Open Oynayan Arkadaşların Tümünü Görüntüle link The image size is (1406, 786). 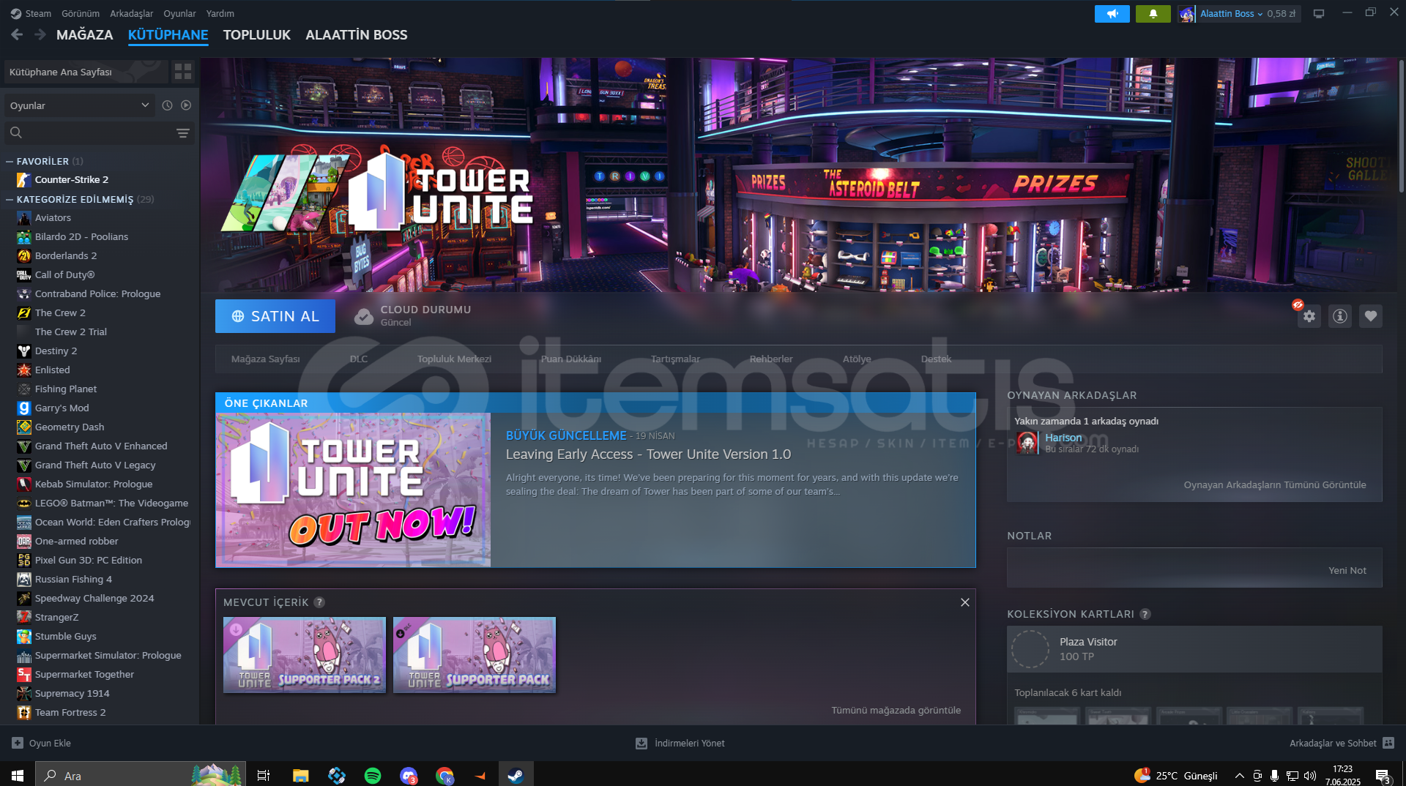pyautogui.click(x=1274, y=485)
